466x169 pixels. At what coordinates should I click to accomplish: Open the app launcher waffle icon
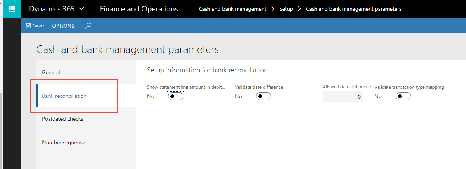[11, 9]
